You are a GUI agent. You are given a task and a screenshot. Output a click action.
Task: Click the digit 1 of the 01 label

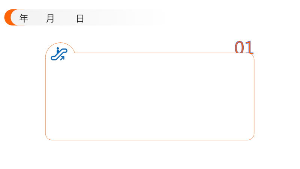(x=249, y=47)
